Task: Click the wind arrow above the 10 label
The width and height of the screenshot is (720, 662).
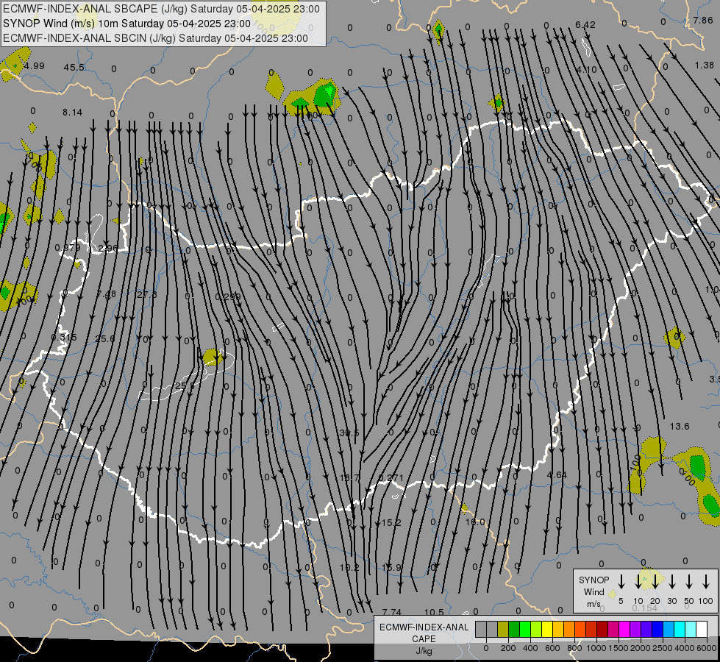Action: (x=638, y=581)
